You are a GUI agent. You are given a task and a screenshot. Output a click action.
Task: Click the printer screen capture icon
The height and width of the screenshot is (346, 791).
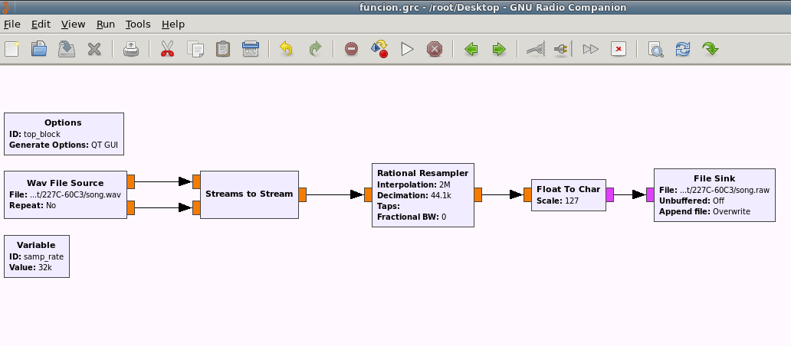coord(131,49)
